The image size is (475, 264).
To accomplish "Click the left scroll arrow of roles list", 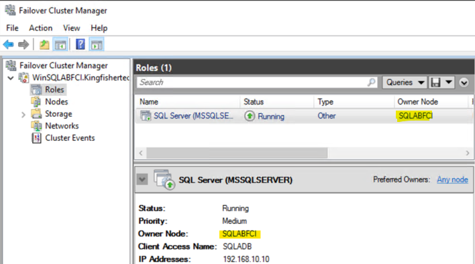I will click(x=141, y=153).
